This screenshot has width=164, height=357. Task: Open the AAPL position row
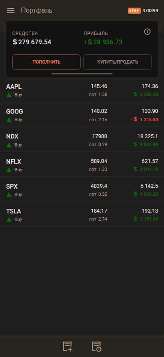(x=82, y=90)
